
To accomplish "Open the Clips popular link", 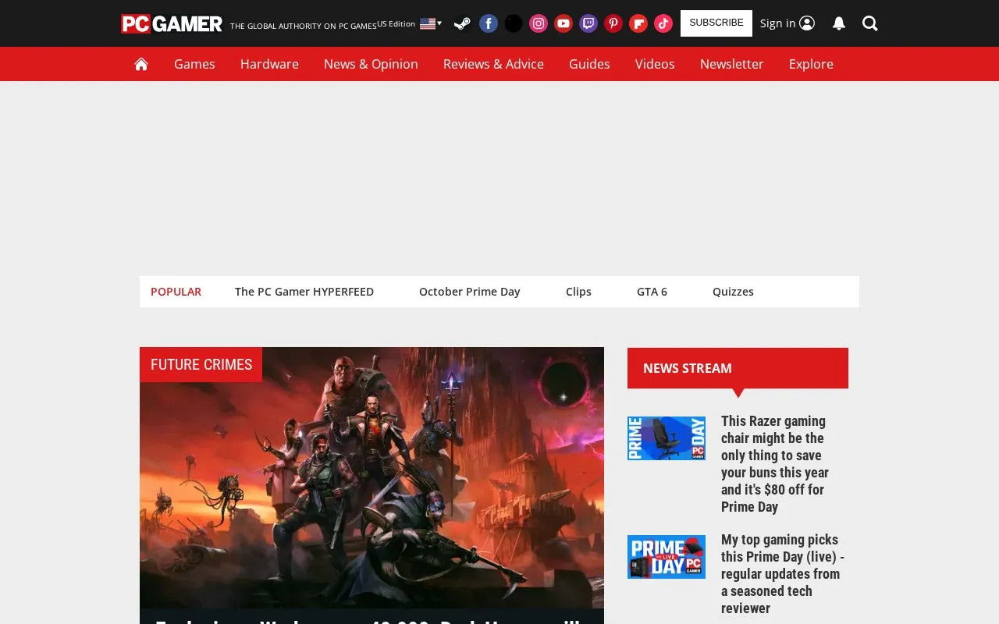I will pos(578,292).
